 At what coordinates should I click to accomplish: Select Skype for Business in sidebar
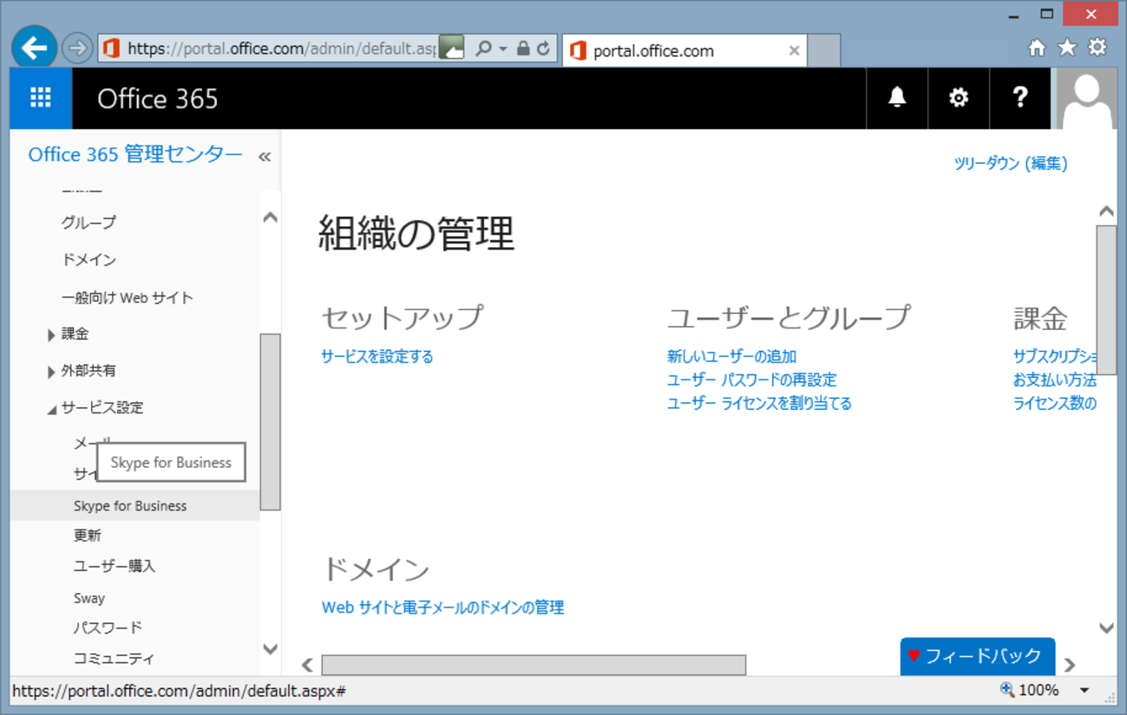pos(130,506)
